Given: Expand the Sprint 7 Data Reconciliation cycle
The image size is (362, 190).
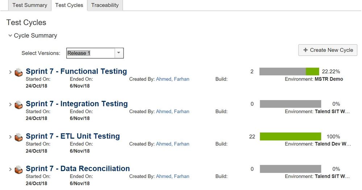Looking at the screenshot, I should (10, 169).
